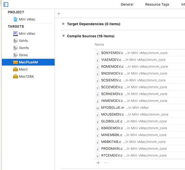185x170 pixels.
Task: Collapse the Compile Sources section
Action: click(x=63, y=36)
